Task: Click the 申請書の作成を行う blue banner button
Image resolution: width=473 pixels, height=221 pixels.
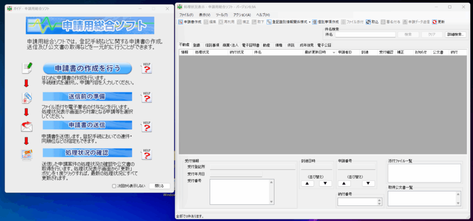Action: (x=88, y=69)
